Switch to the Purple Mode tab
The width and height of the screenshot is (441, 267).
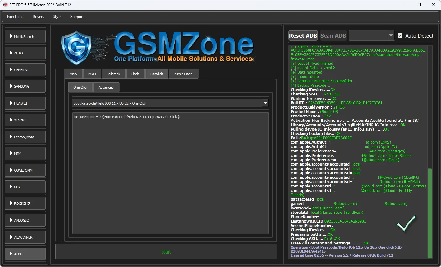183,74
